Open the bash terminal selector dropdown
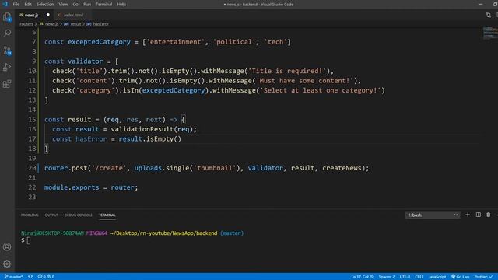The width and height of the screenshot is (498, 280). pyautogui.click(x=433, y=215)
